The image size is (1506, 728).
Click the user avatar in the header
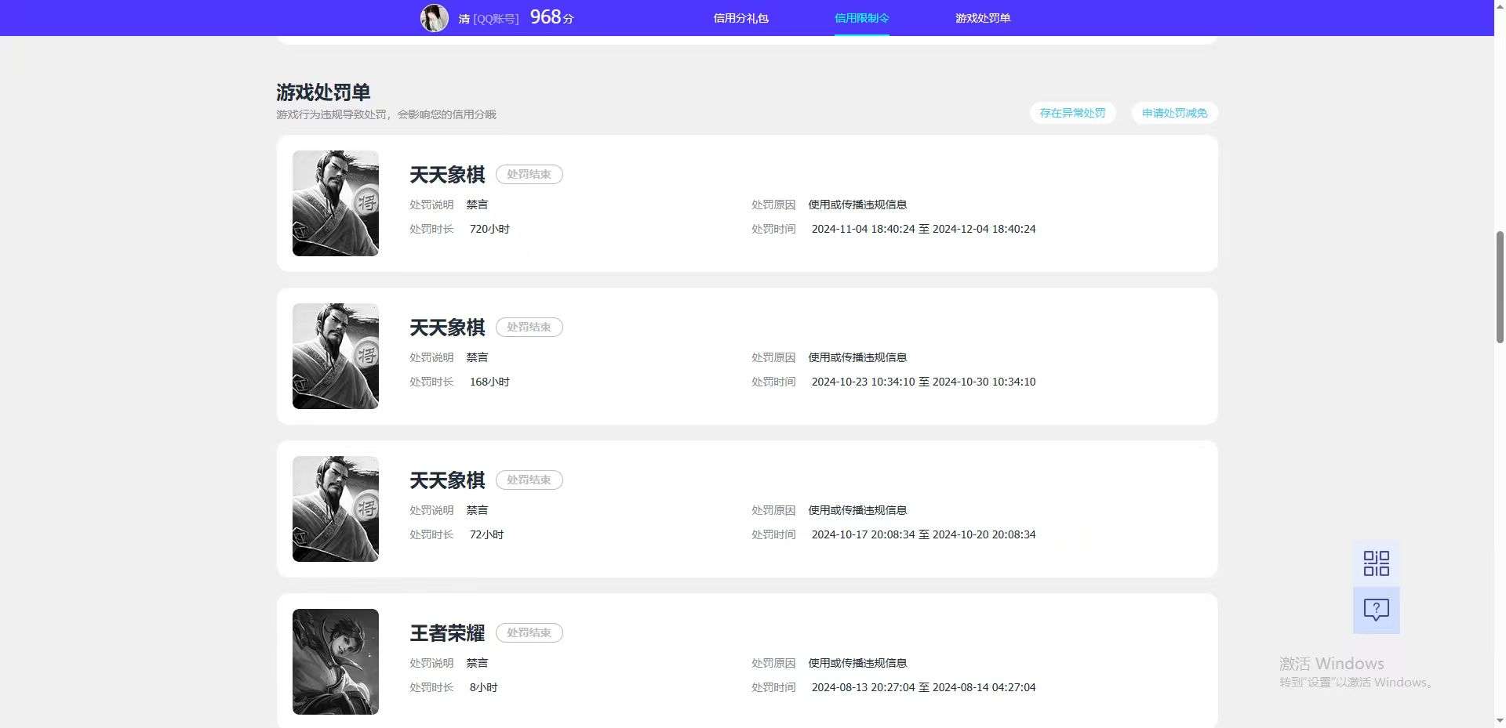click(434, 17)
